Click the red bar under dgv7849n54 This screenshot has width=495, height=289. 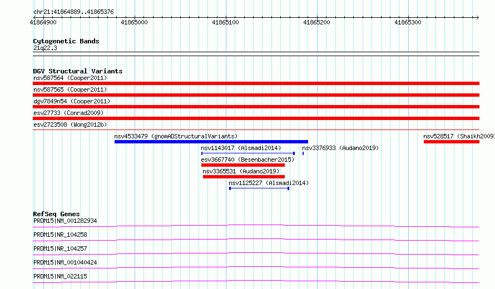256,107
